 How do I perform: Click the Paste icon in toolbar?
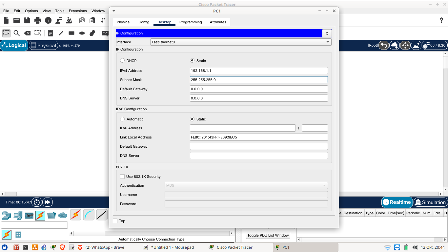[92, 20]
